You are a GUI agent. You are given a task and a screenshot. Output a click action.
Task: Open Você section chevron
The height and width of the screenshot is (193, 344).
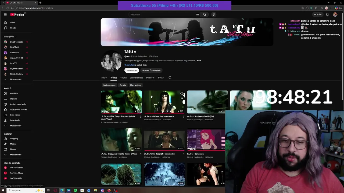(x=11, y=88)
